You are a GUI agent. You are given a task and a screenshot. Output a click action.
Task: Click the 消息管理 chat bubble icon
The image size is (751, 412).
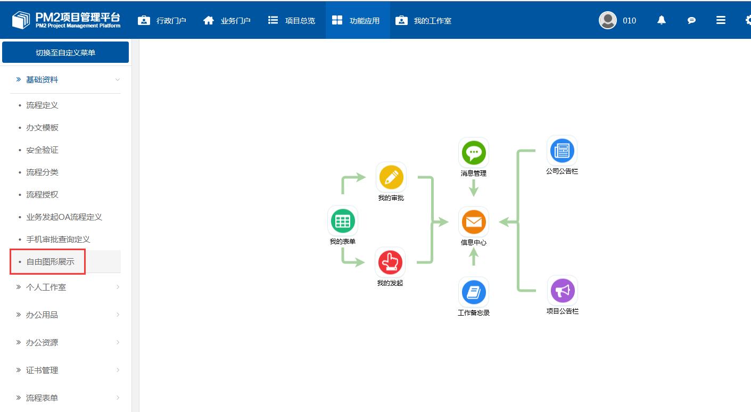point(473,153)
